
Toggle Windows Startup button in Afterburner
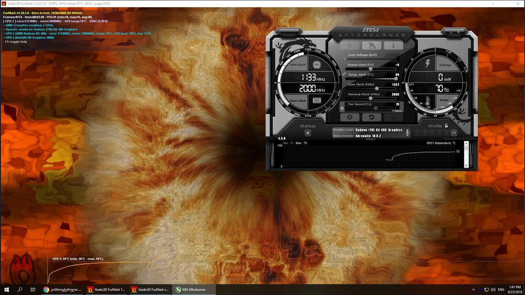coord(308,133)
